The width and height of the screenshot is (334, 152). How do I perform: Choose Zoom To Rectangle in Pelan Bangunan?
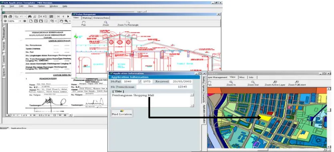128,24
